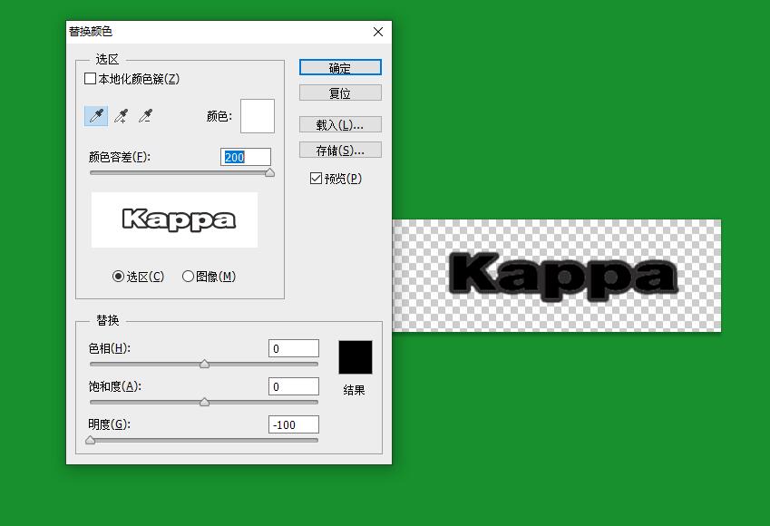This screenshot has height=526, width=770.
Task: Choose the 图像 radio option
Action: pos(188,276)
